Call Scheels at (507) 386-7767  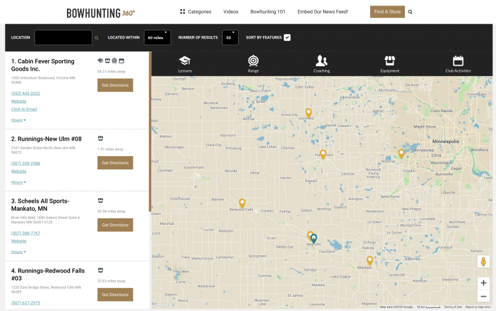pos(25,233)
